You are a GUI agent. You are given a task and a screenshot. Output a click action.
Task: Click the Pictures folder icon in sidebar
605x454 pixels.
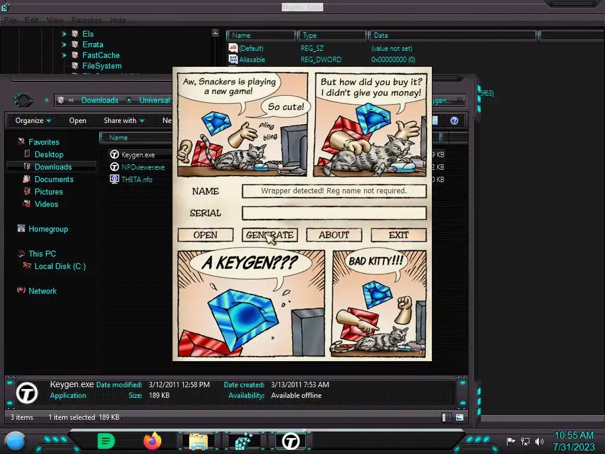coord(27,191)
